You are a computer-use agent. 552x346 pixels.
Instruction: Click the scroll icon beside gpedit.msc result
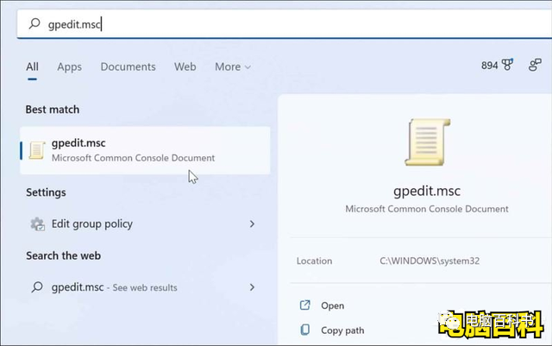[x=37, y=150]
